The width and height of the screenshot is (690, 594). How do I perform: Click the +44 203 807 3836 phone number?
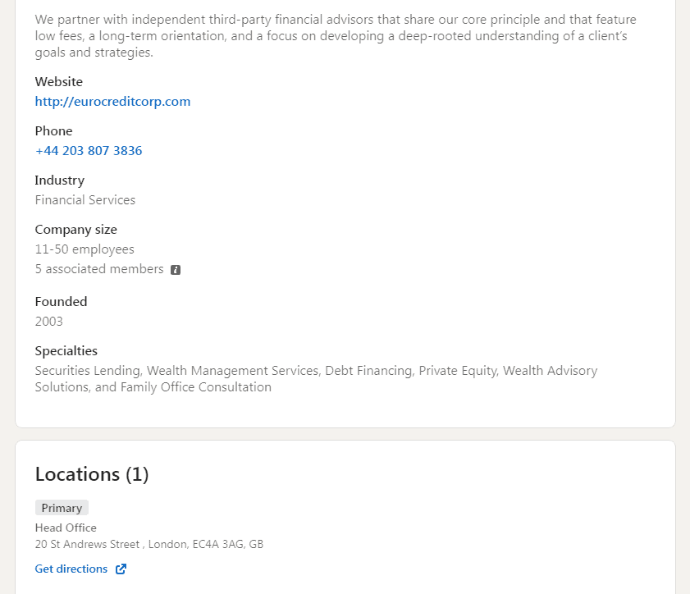point(89,151)
